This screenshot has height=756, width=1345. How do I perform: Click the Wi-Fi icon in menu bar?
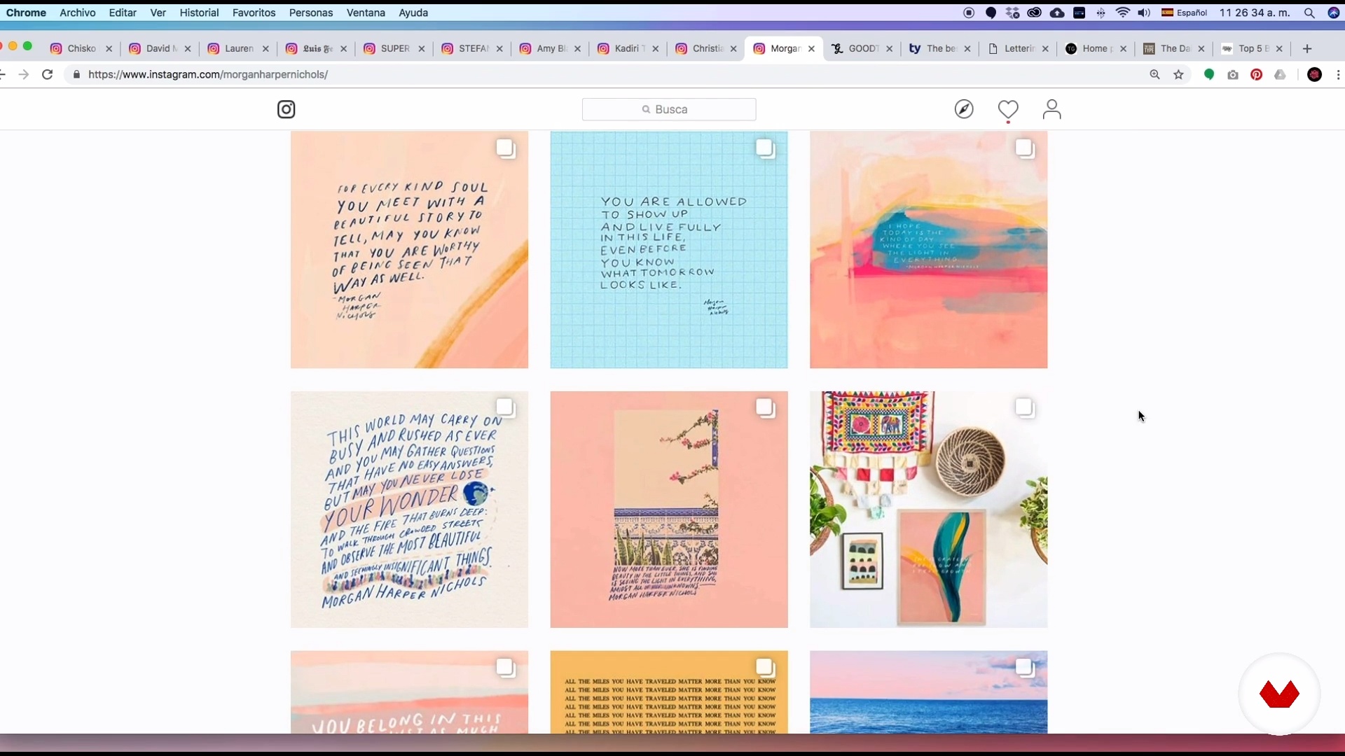coord(1123,13)
